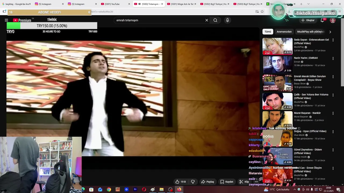
Task: Select the Tümü filter chip
Action: 268,32
